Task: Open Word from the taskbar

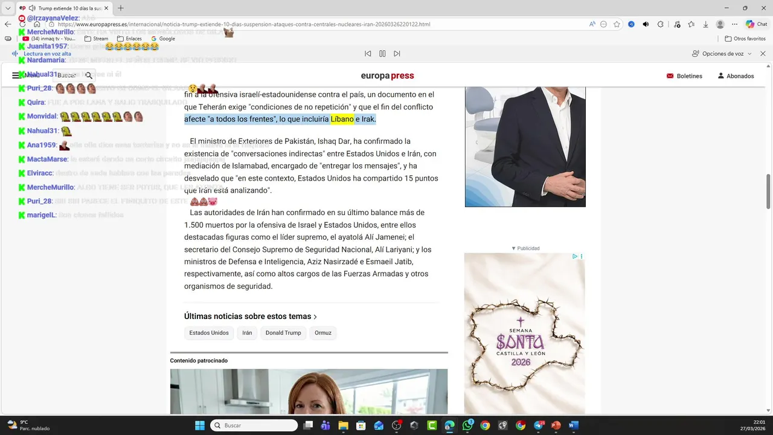Action: click(x=574, y=425)
